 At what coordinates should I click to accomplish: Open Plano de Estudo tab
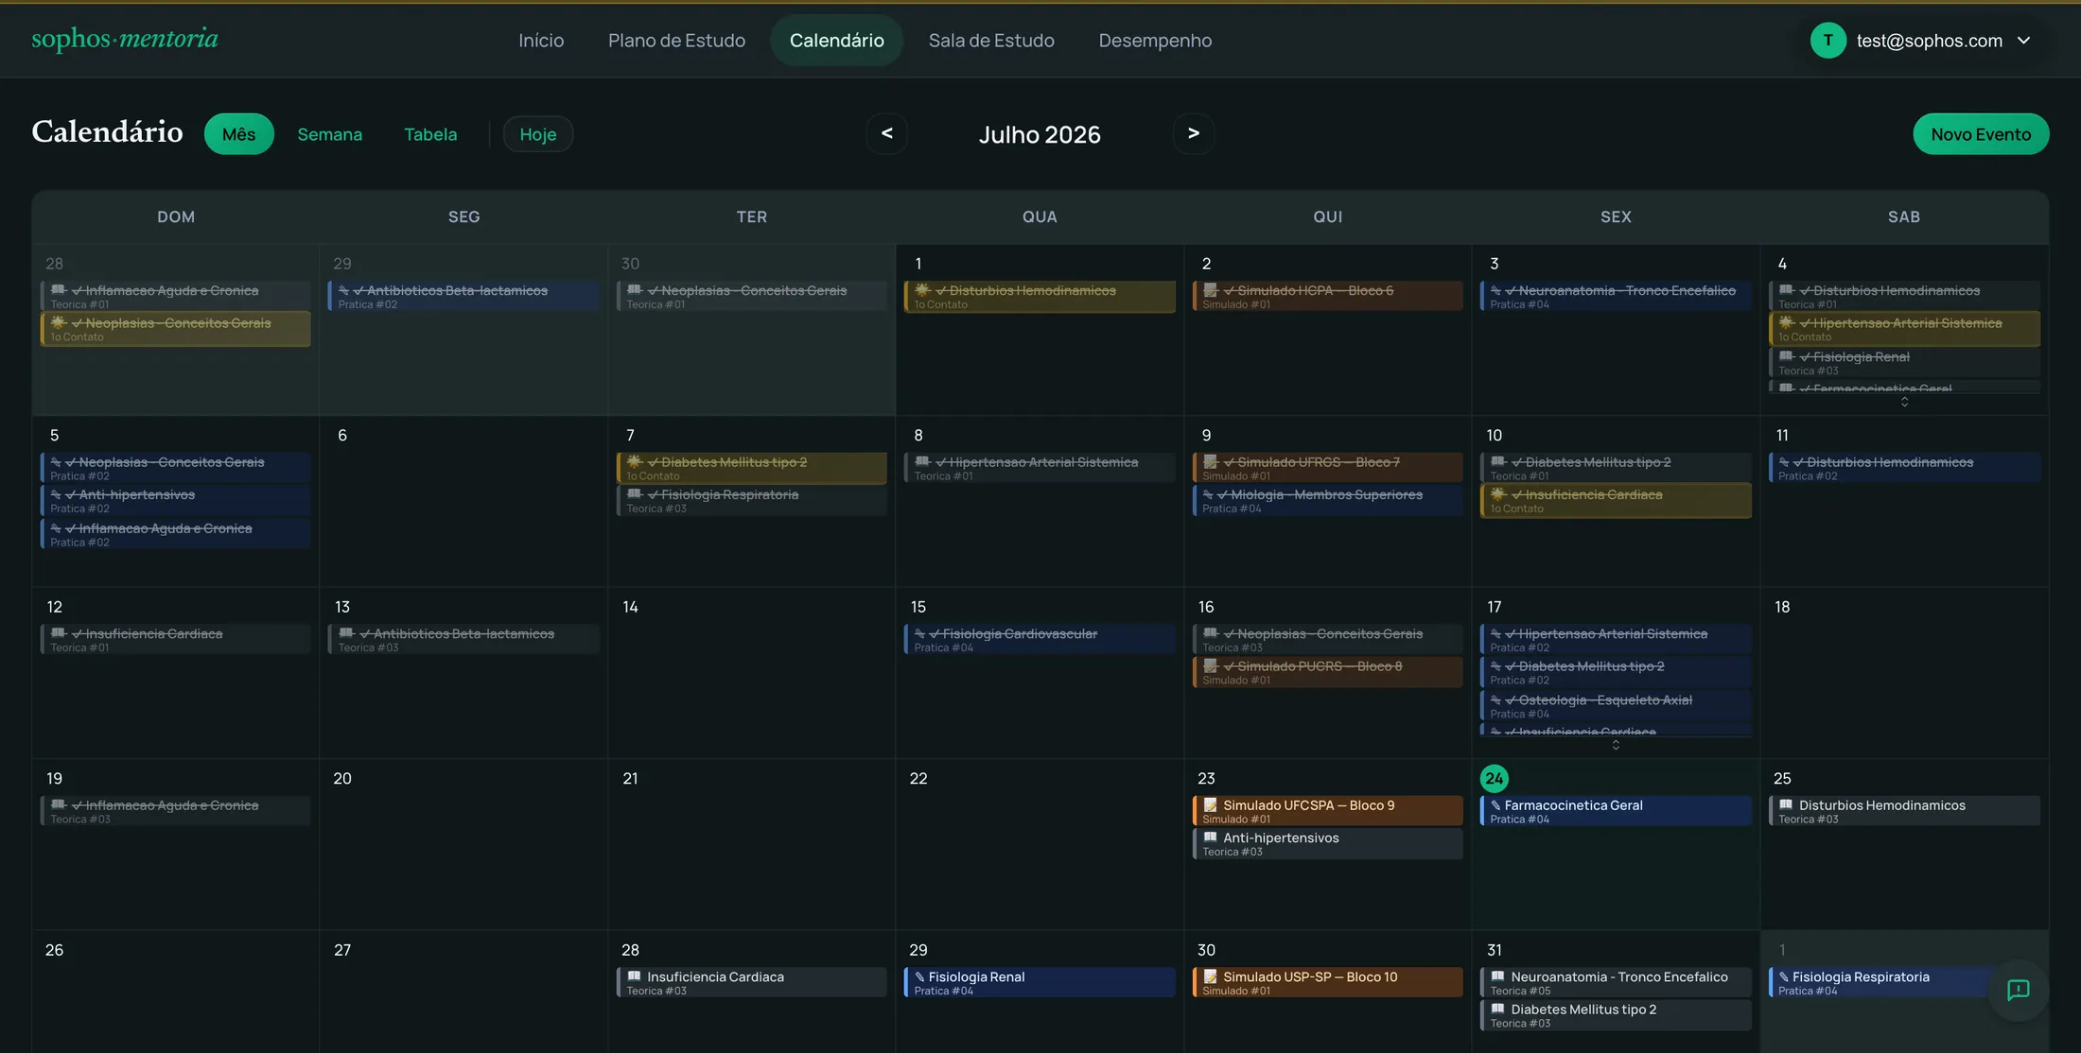(x=676, y=41)
